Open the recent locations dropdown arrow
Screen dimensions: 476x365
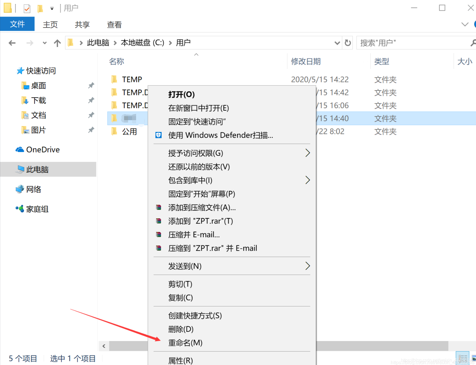coord(45,43)
